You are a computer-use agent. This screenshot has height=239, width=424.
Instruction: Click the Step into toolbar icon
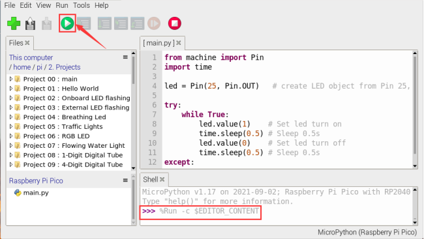point(121,23)
